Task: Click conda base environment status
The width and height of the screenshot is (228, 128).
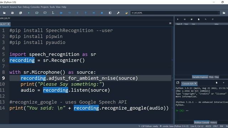Action: pyautogui.click(x=174, y=126)
